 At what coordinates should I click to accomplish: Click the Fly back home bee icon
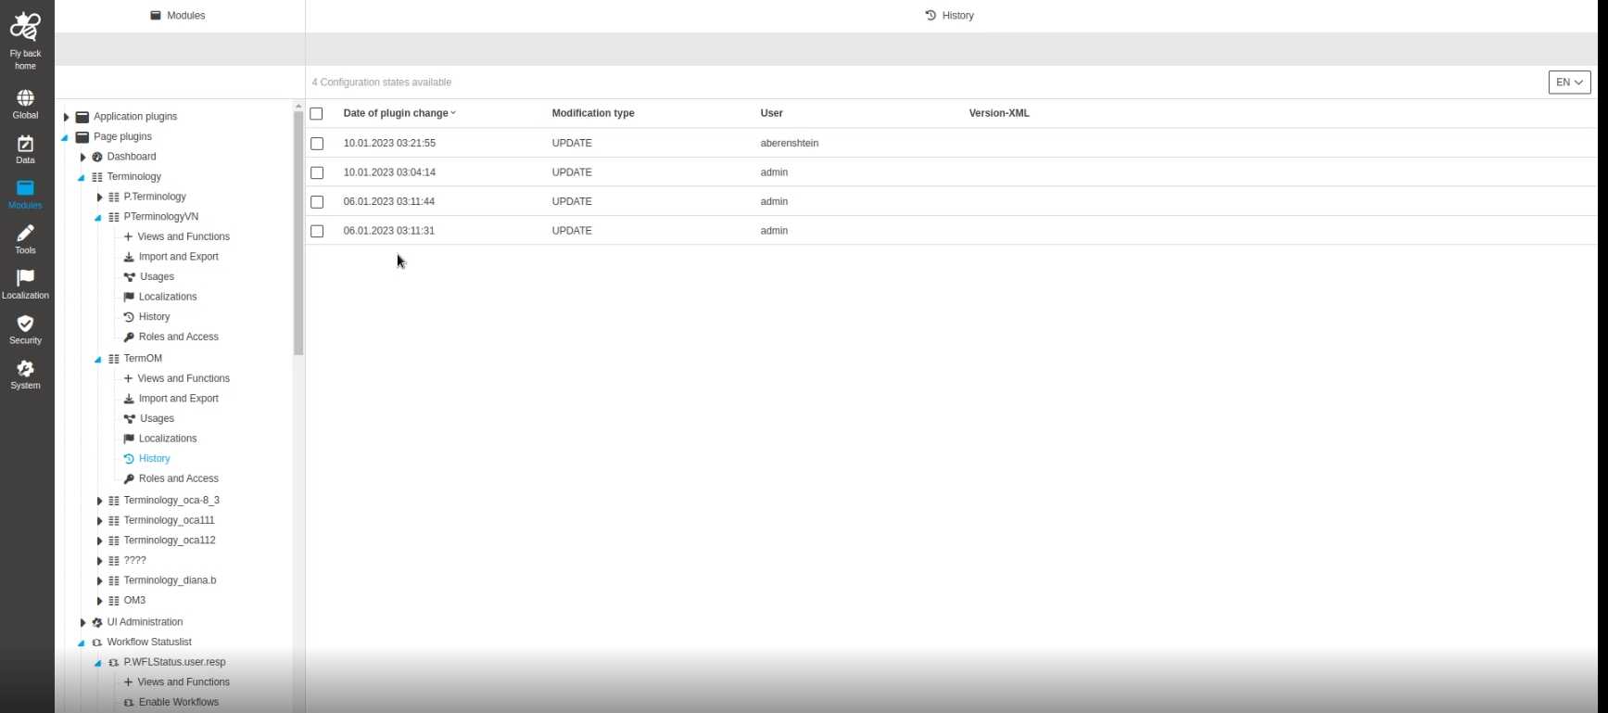25,28
